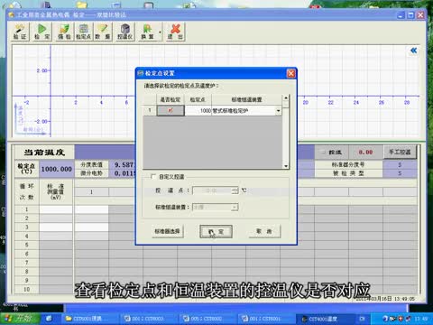Select cycle row 10 in the measurement table
Image resolution: width=433 pixels, height=325 pixels.
27,290
